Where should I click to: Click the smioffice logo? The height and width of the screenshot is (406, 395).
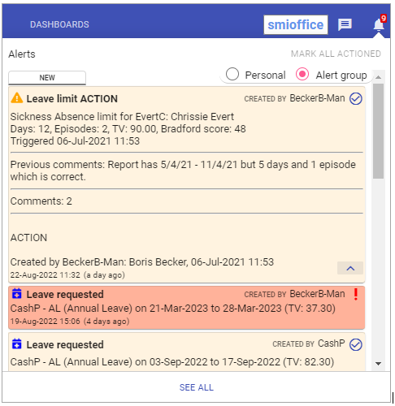296,25
